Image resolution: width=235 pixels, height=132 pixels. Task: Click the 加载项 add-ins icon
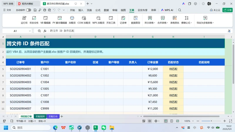(72, 20)
